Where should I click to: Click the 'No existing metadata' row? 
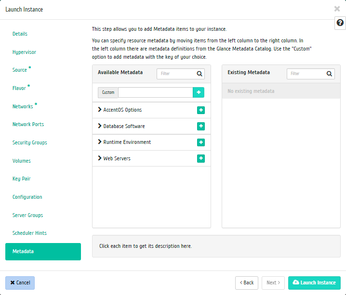click(x=281, y=91)
